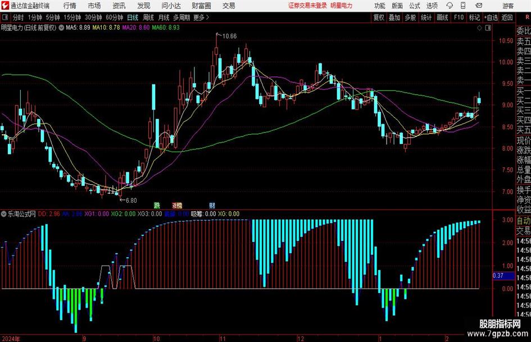Click the 标记 mark toolbar button
The height and width of the screenshot is (342, 531).
click(x=474, y=17)
